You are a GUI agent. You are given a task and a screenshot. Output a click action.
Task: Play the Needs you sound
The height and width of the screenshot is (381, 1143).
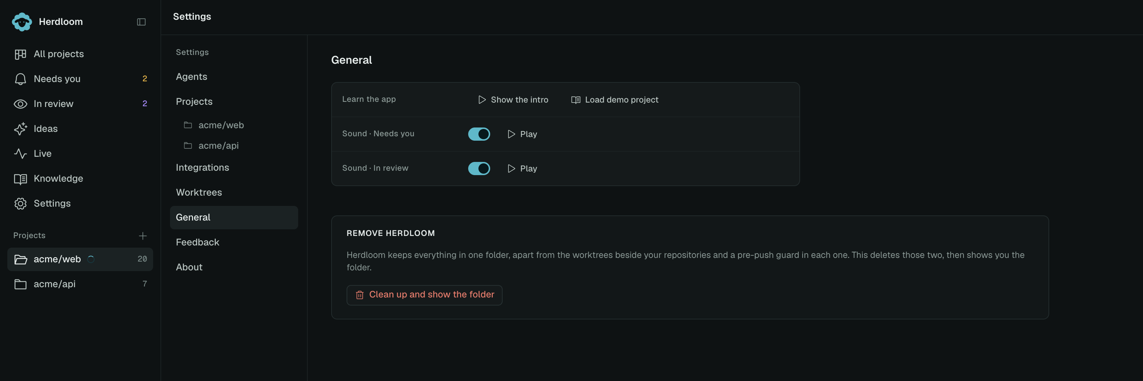(x=522, y=134)
